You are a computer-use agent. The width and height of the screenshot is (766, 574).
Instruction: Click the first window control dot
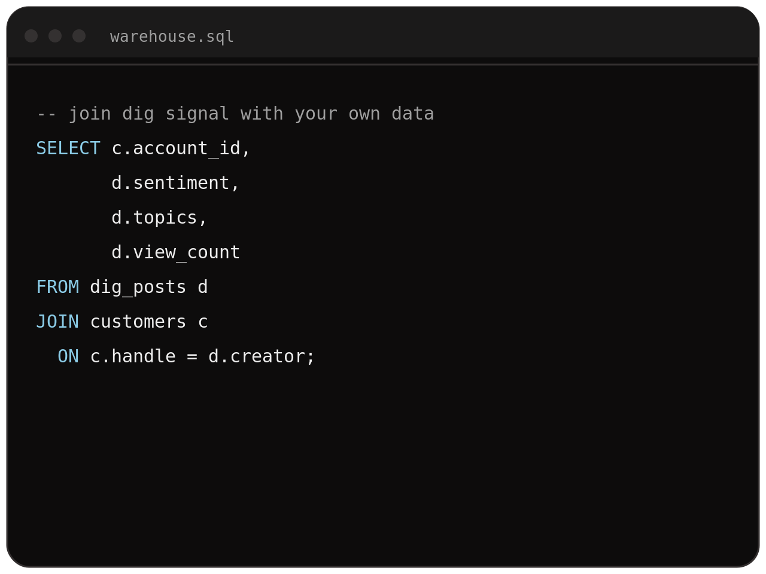[31, 36]
